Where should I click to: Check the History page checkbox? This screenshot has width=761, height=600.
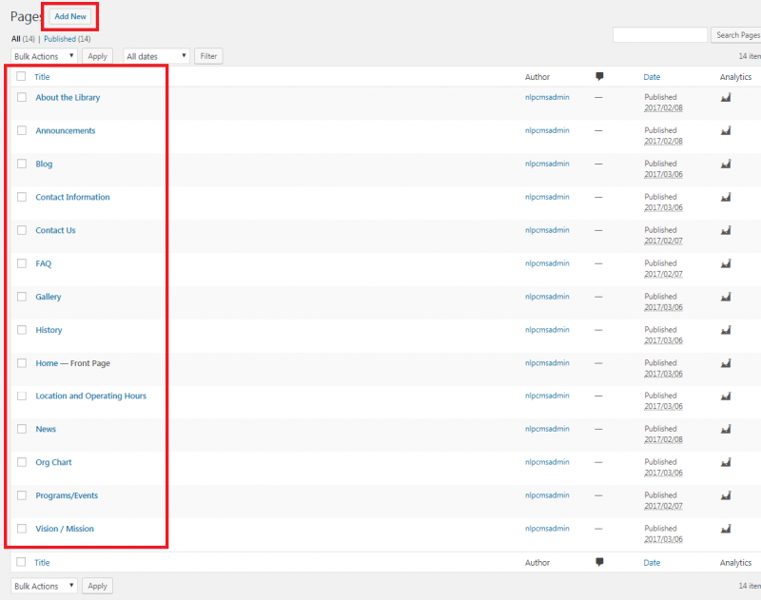pos(22,330)
